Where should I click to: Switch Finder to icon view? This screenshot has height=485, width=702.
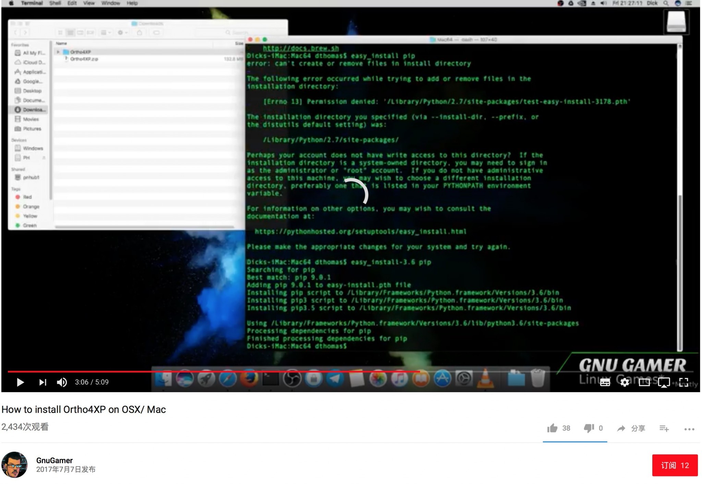click(x=60, y=33)
